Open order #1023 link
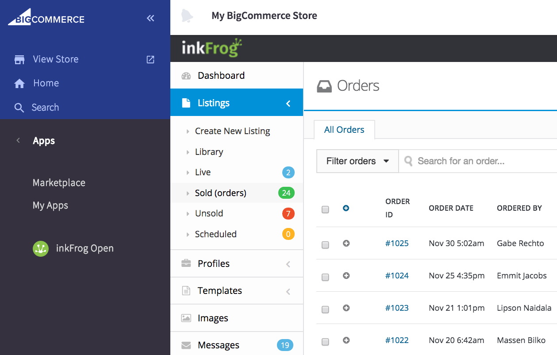The image size is (557, 355). coord(397,308)
